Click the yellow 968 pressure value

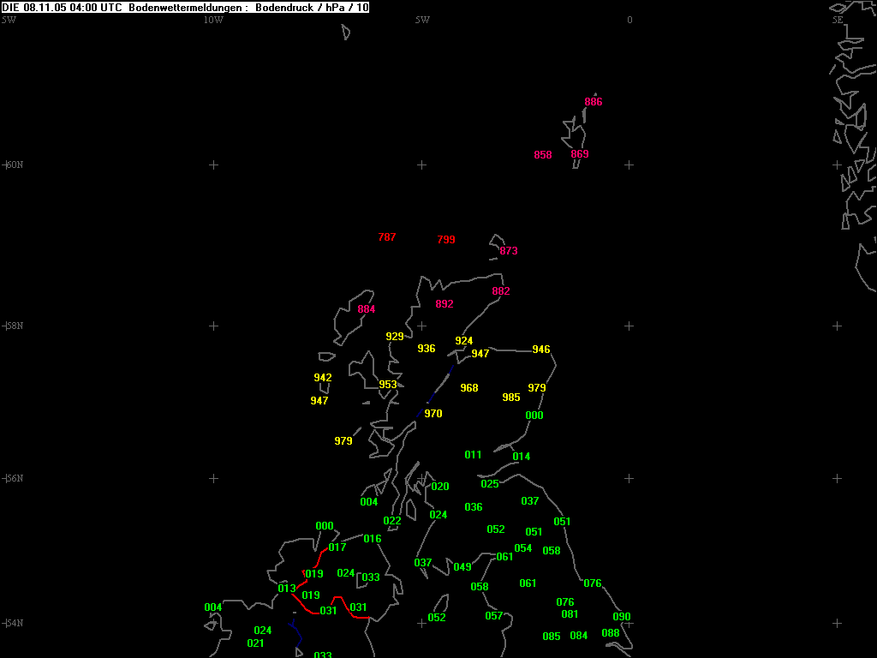coord(469,388)
